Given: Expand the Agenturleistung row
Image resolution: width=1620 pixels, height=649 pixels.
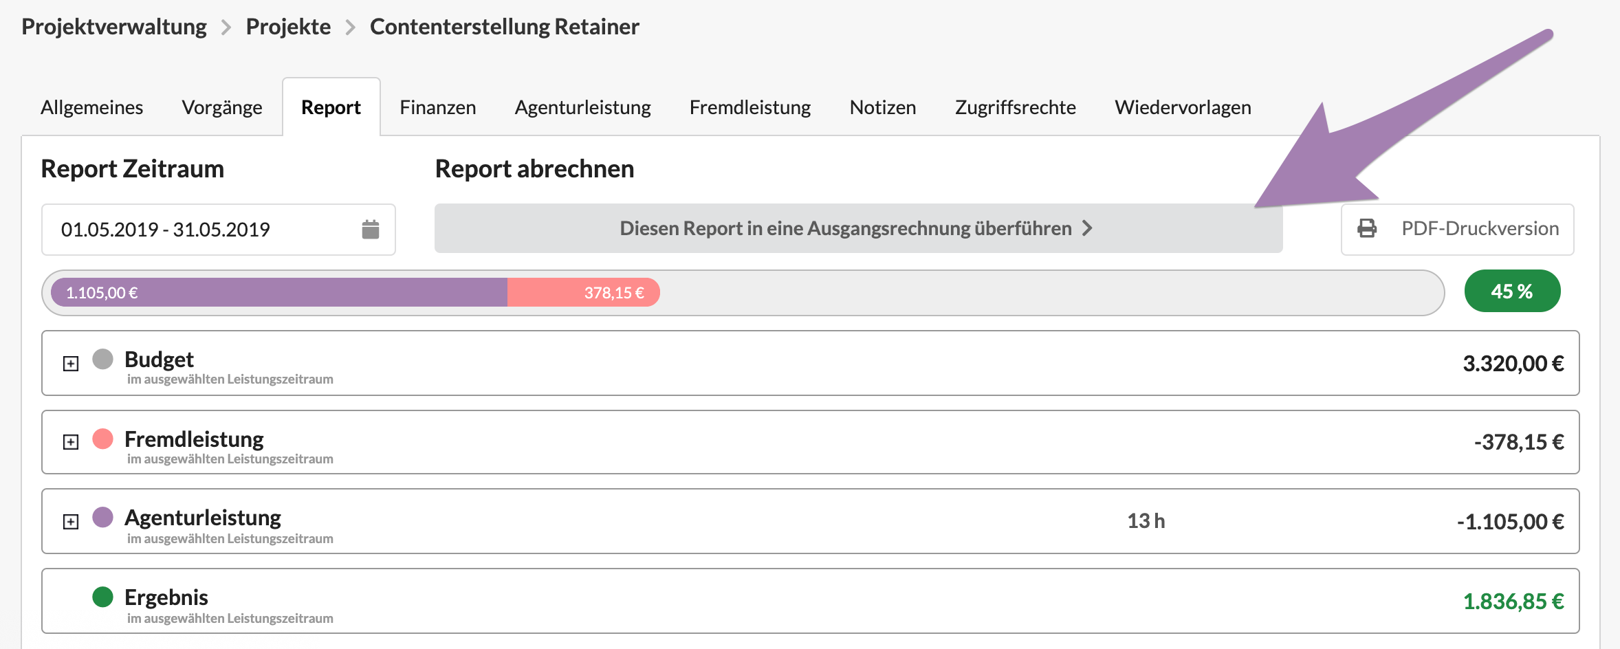Looking at the screenshot, I should pyautogui.click(x=71, y=522).
